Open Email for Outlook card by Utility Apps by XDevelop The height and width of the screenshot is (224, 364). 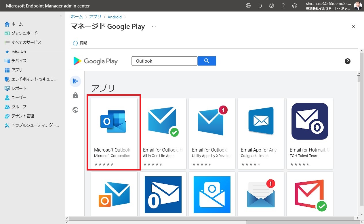[212, 133]
